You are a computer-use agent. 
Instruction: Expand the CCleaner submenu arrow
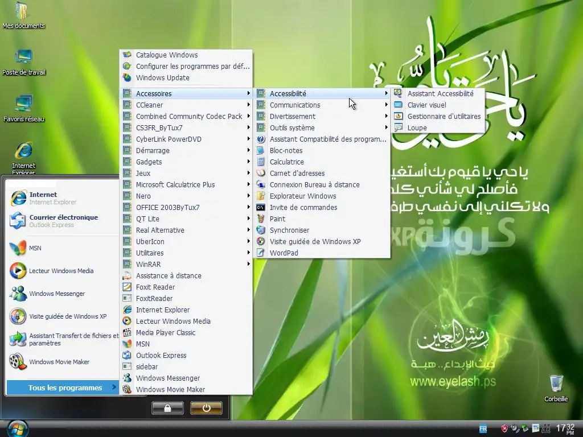248,105
